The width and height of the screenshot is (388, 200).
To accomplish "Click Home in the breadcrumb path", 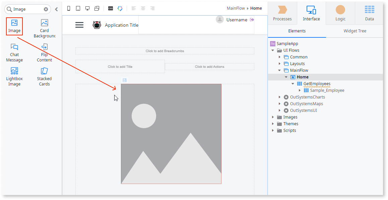I will coord(256,8).
